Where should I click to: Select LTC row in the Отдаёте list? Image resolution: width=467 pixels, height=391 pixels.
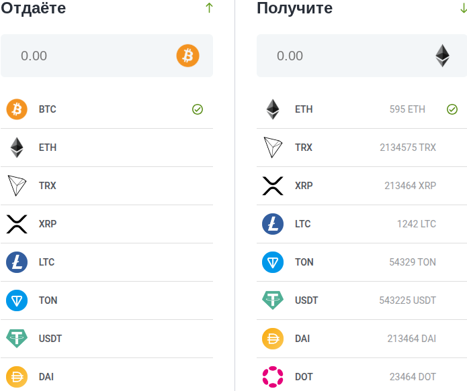107,262
